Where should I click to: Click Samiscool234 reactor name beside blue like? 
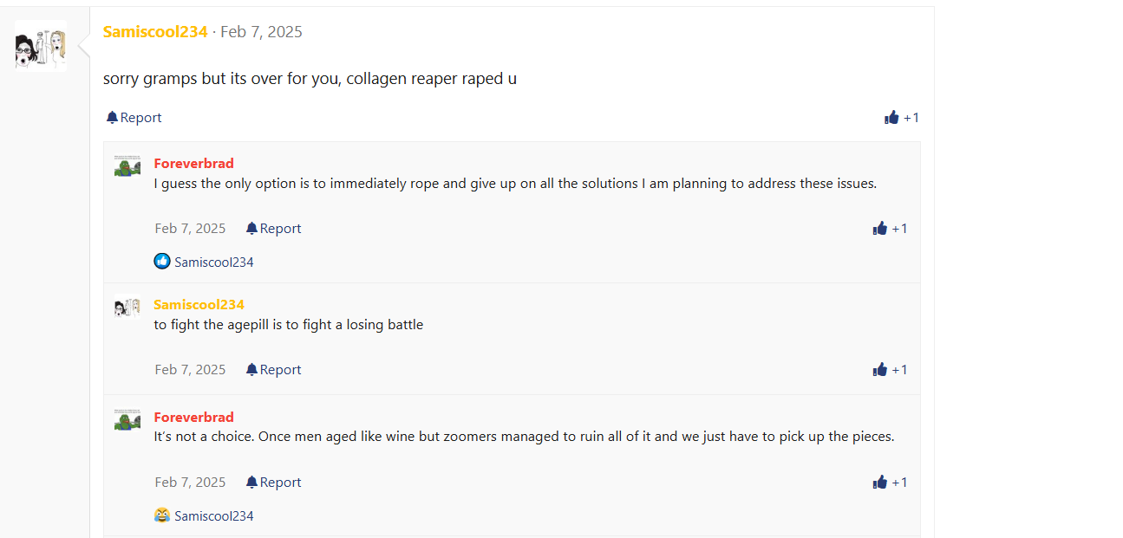[214, 263]
